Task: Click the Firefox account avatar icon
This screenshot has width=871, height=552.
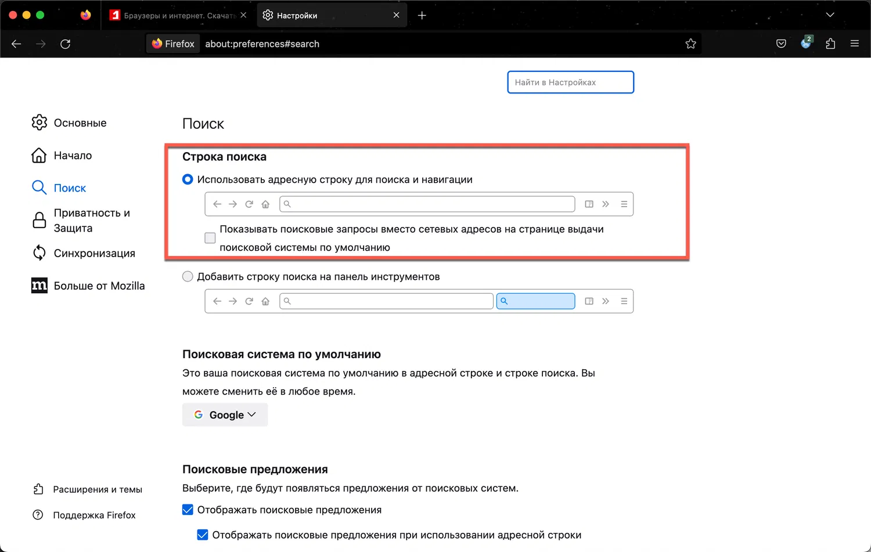Action: (x=806, y=44)
